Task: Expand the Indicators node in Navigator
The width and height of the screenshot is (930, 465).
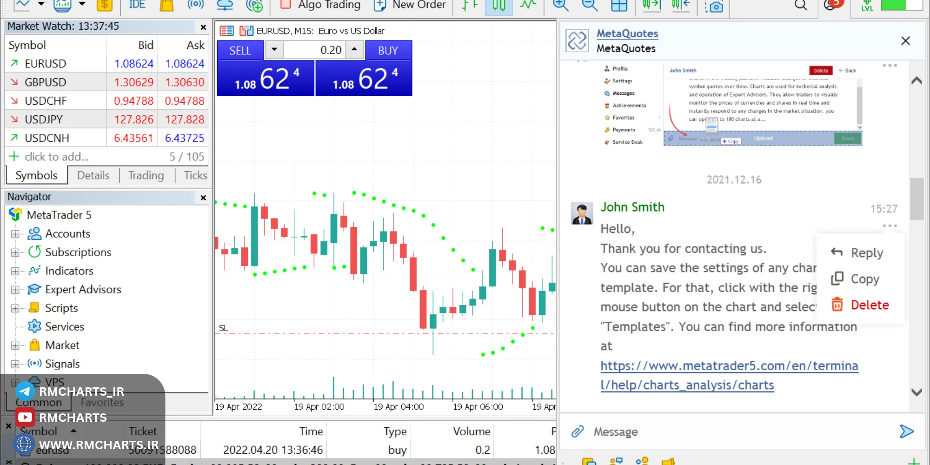Action: point(15,271)
